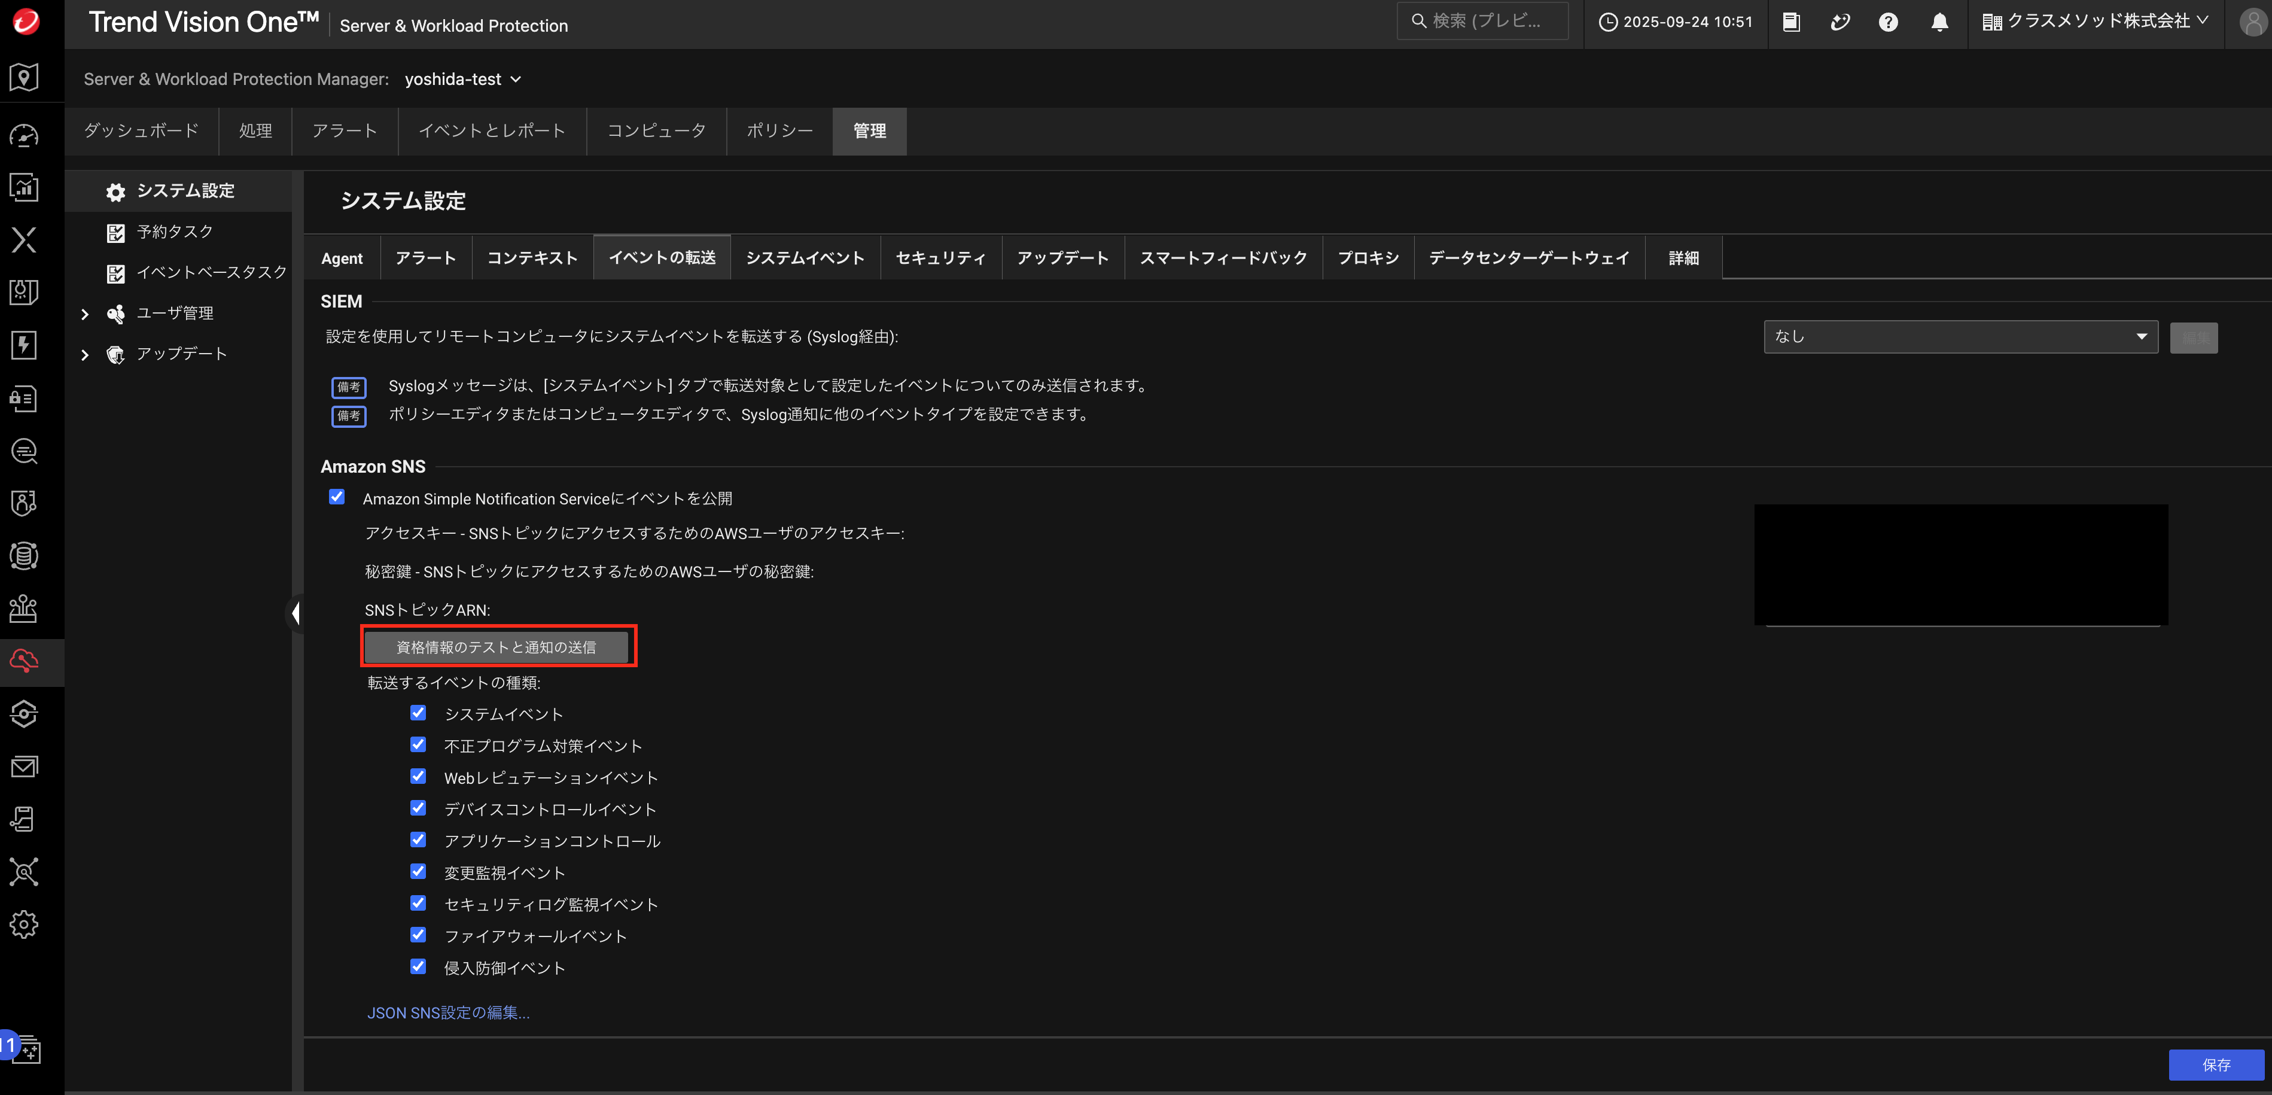Open the Syslog configuration なし dropdown

[x=1961, y=337]
